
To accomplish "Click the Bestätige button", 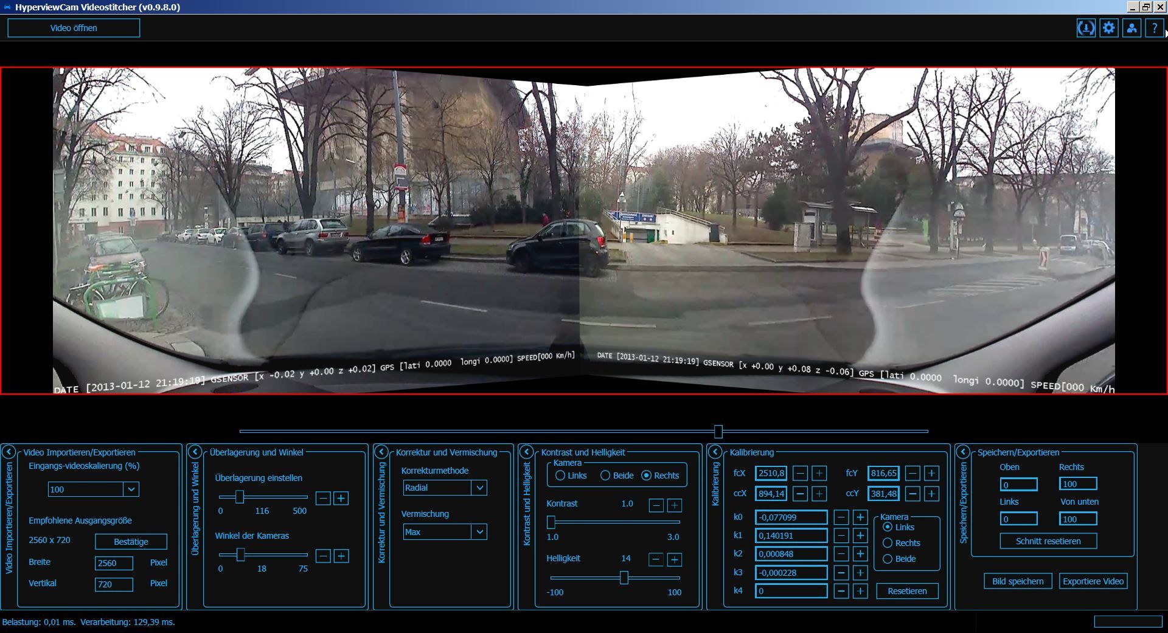I will 131,542.
